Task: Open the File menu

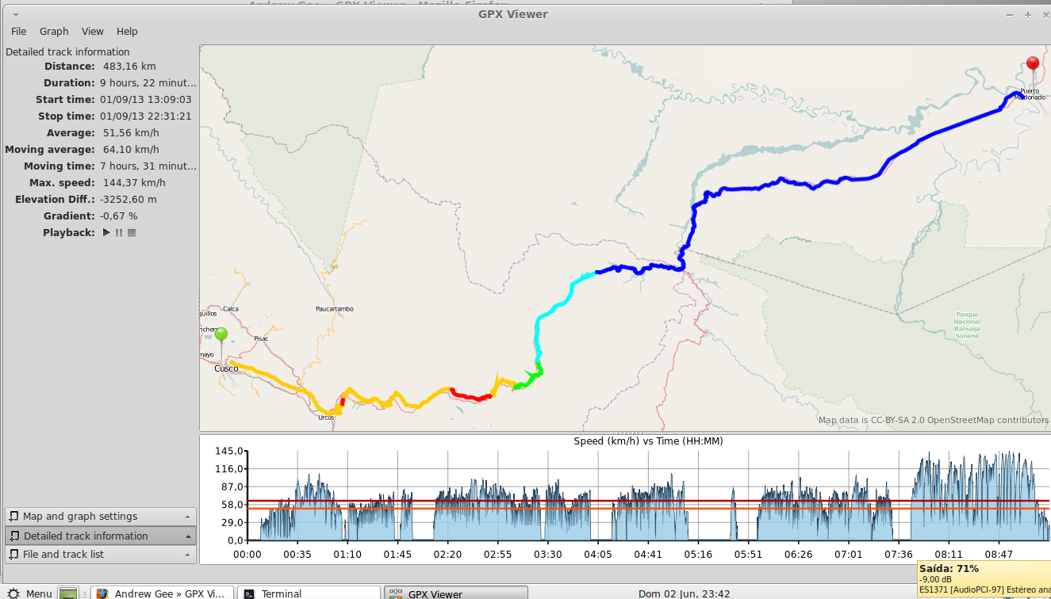Action: 18,32
